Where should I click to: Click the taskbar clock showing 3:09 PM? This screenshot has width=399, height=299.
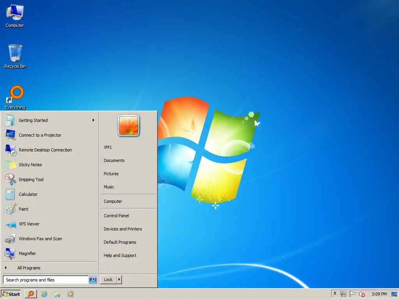click(379, 294)
